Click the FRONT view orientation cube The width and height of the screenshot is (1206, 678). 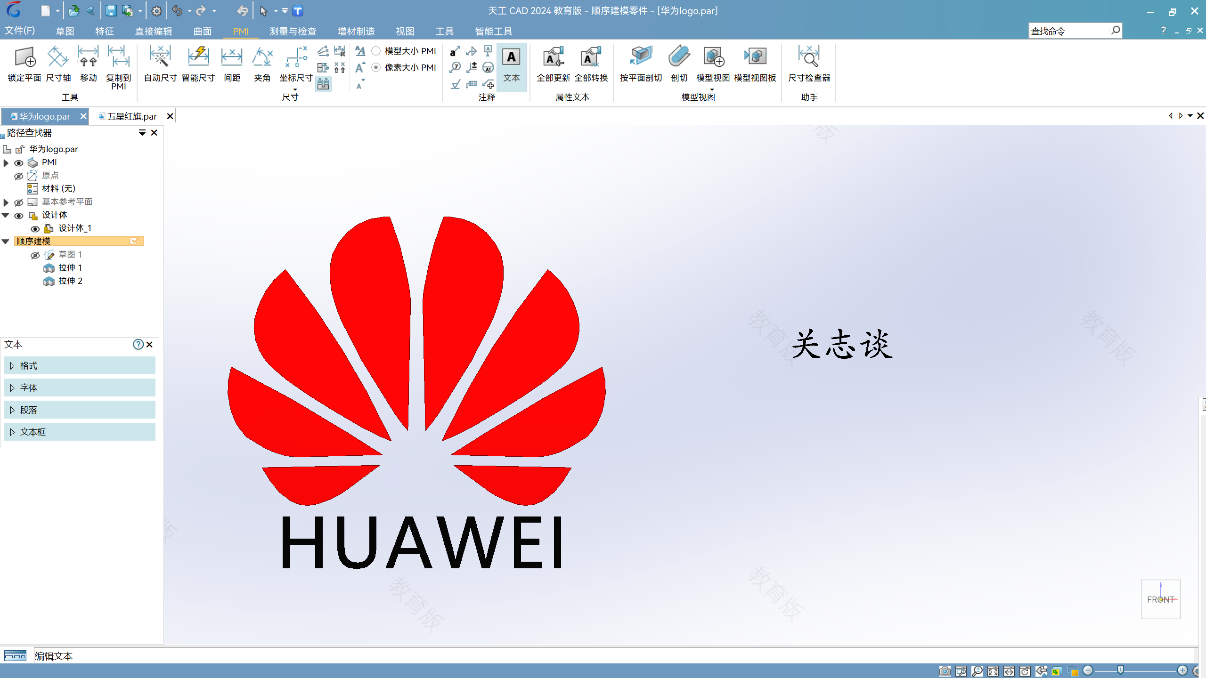coord(1160,599)
